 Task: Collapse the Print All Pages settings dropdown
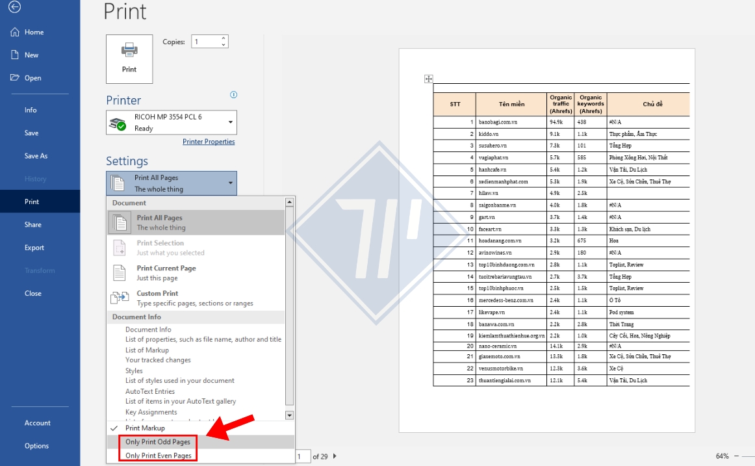[172, 183]
